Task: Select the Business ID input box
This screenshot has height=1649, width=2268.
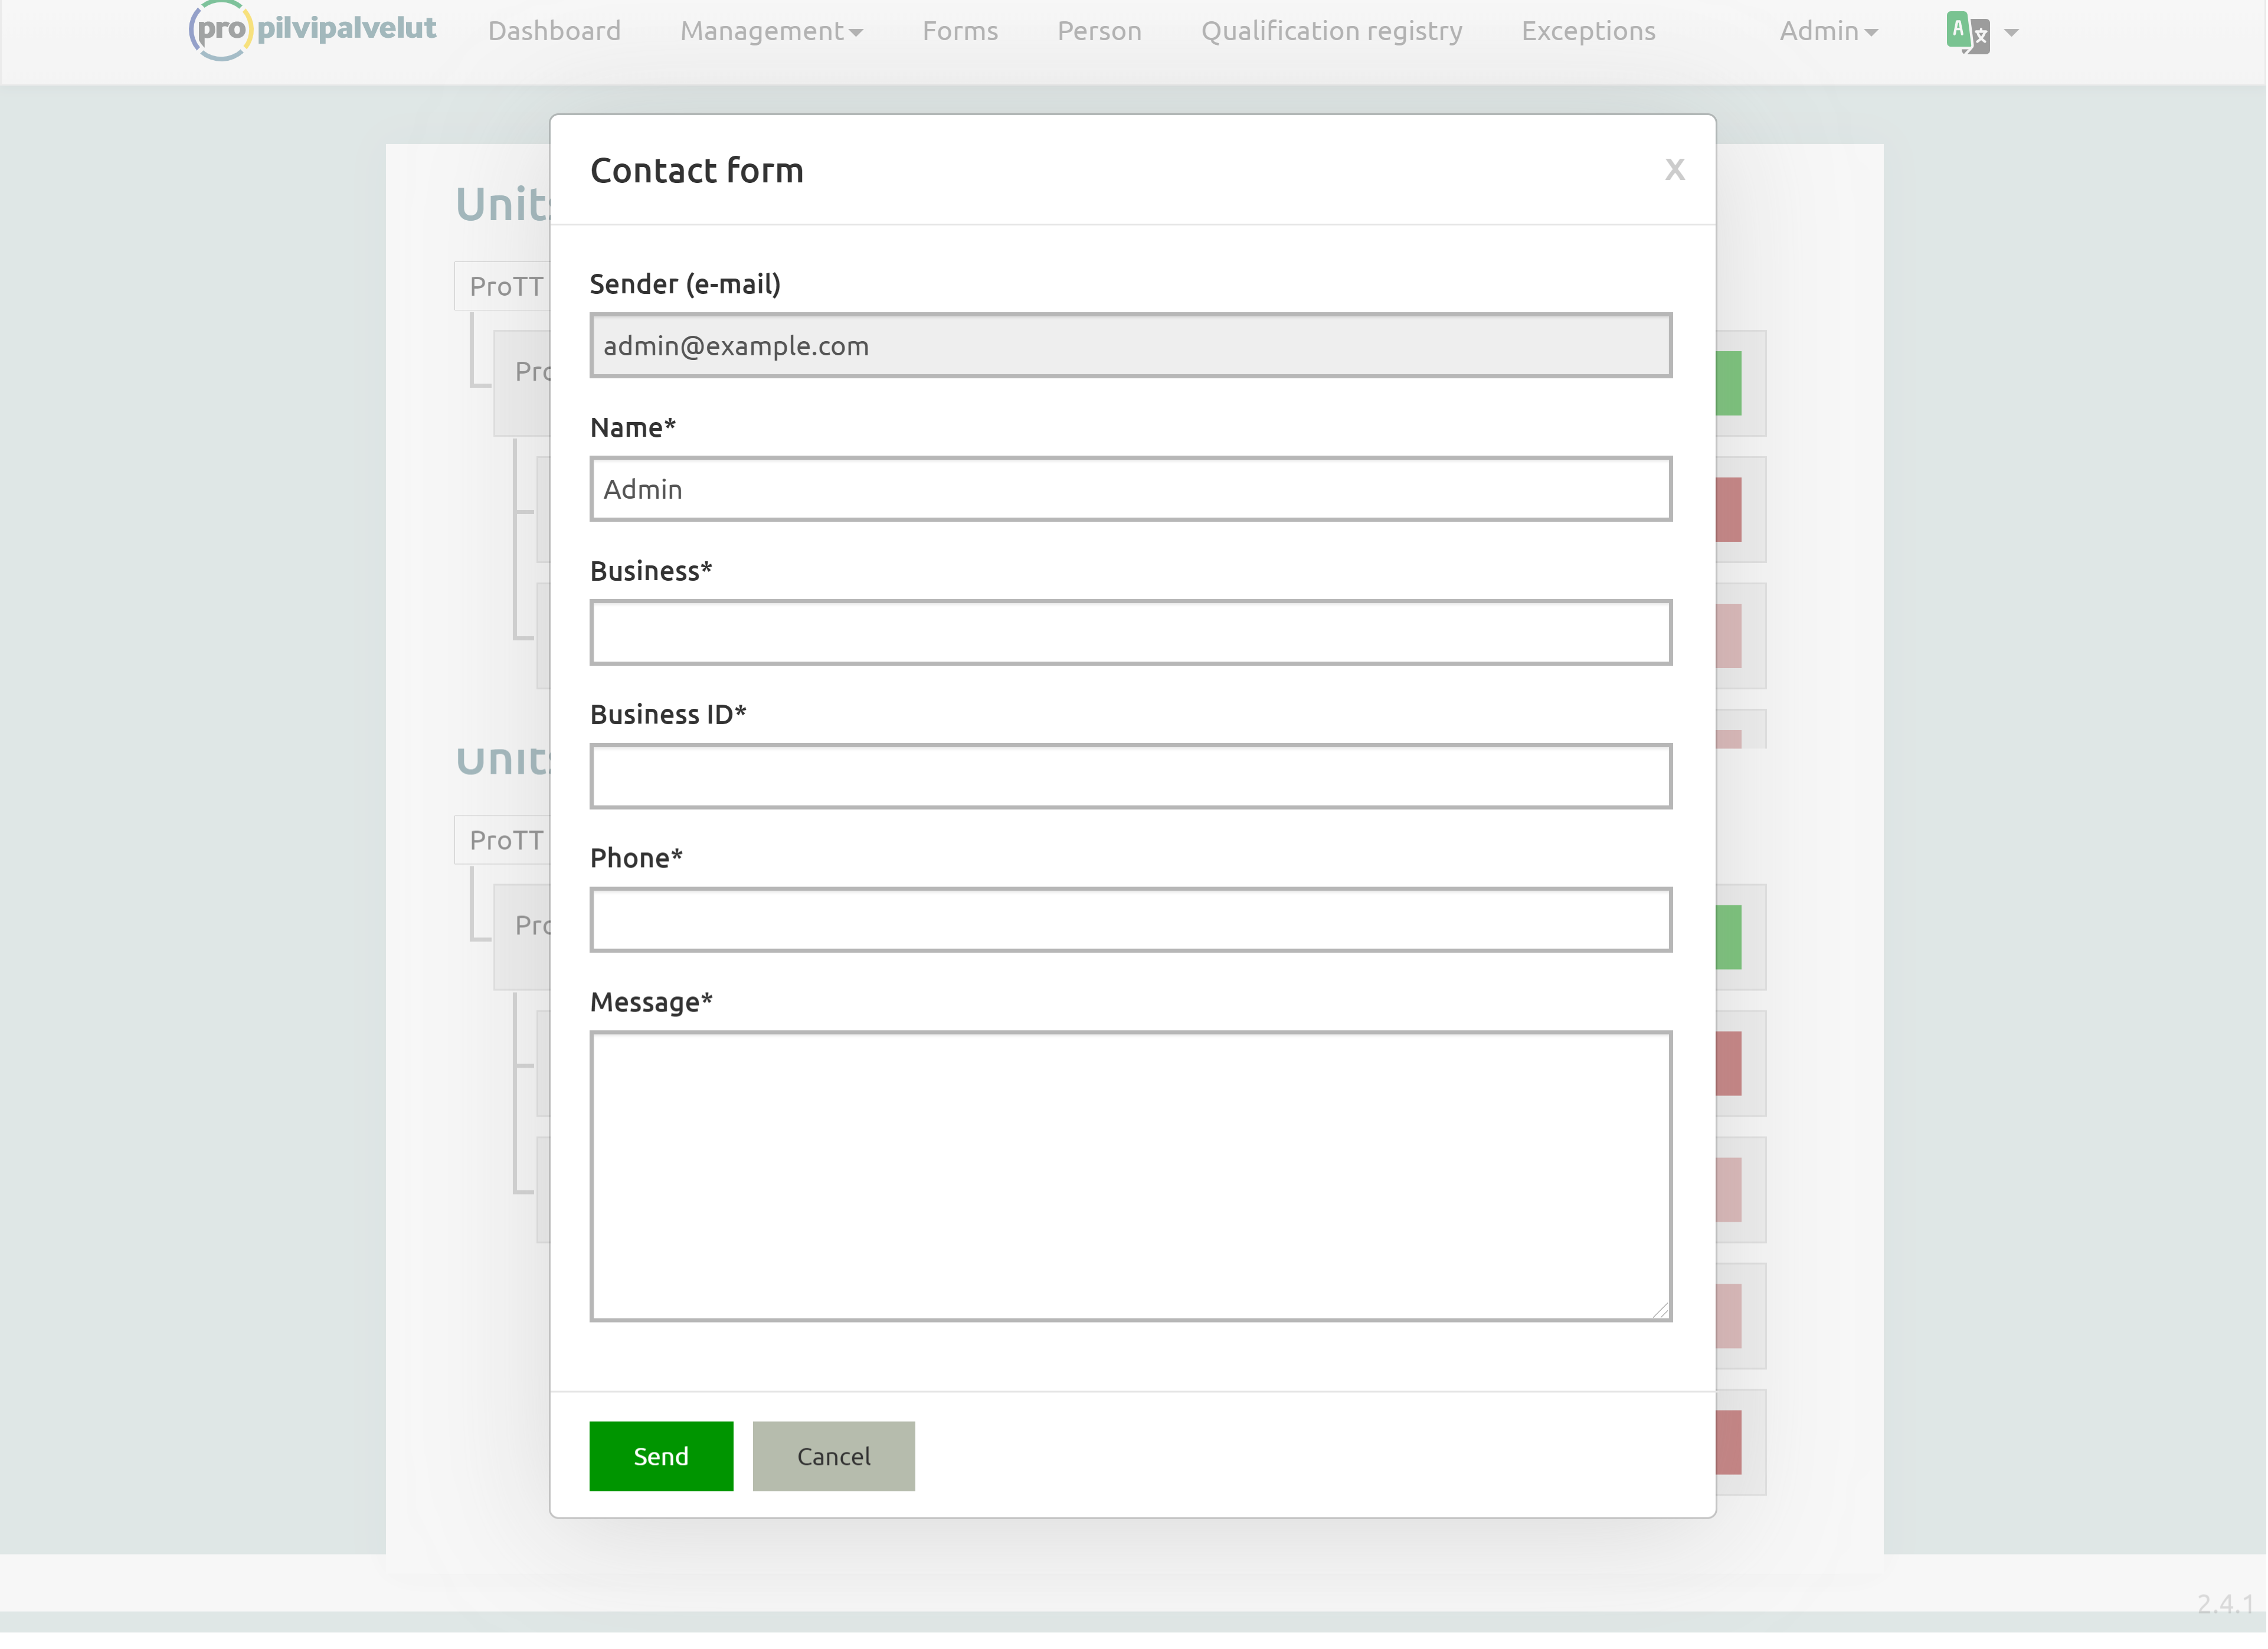Action: [x=1130, y=776]
